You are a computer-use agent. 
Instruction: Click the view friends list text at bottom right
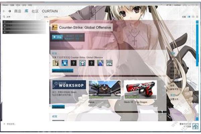185,125
